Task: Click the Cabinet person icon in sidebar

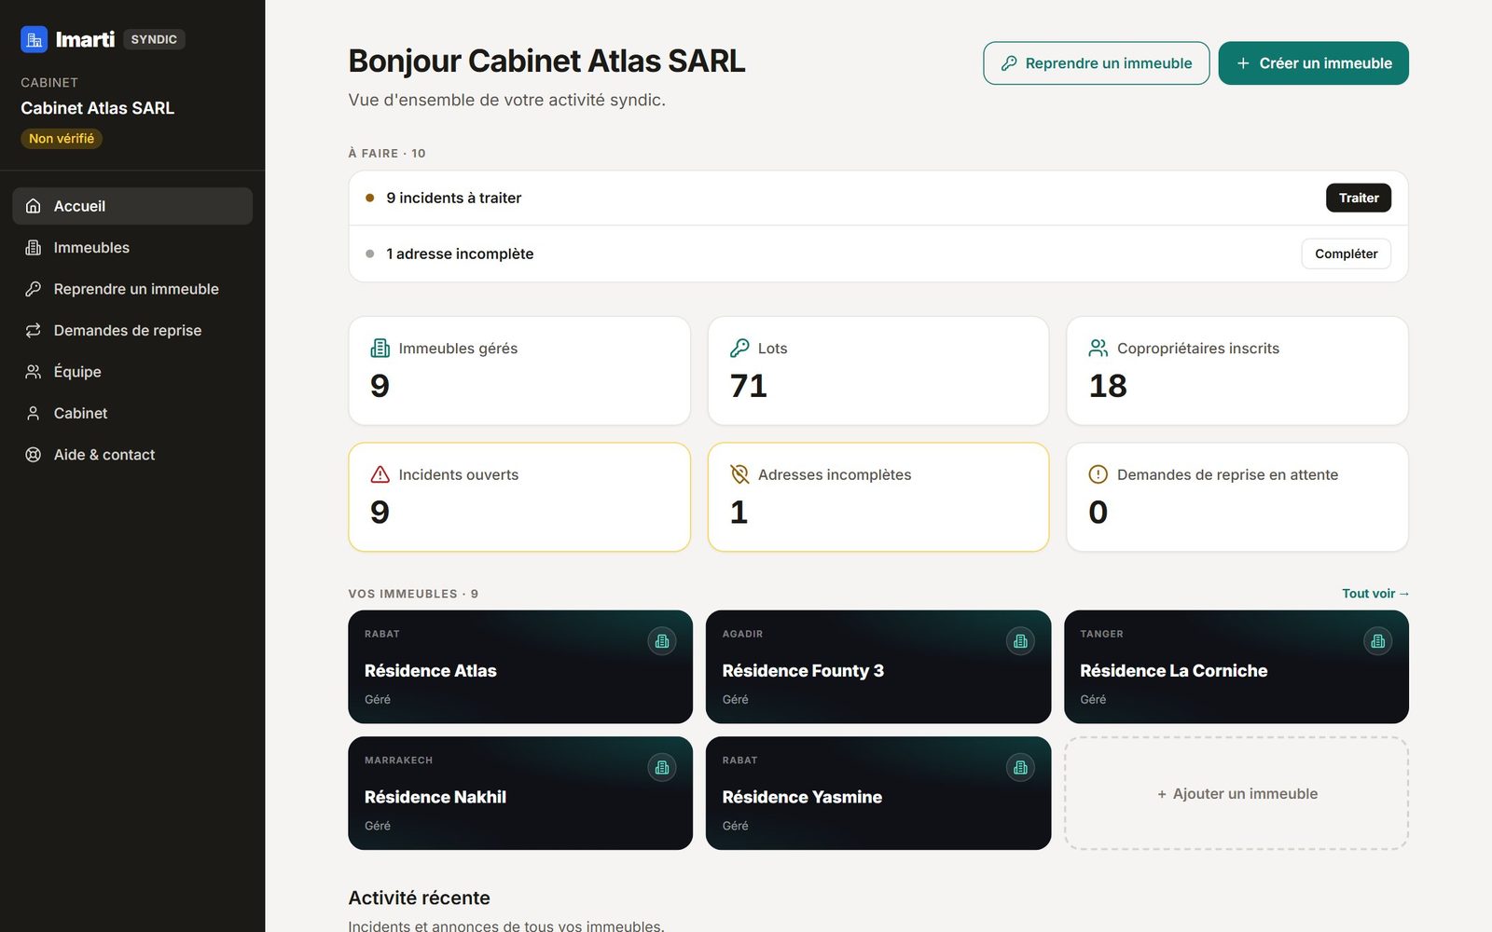Action: point(34,413)
